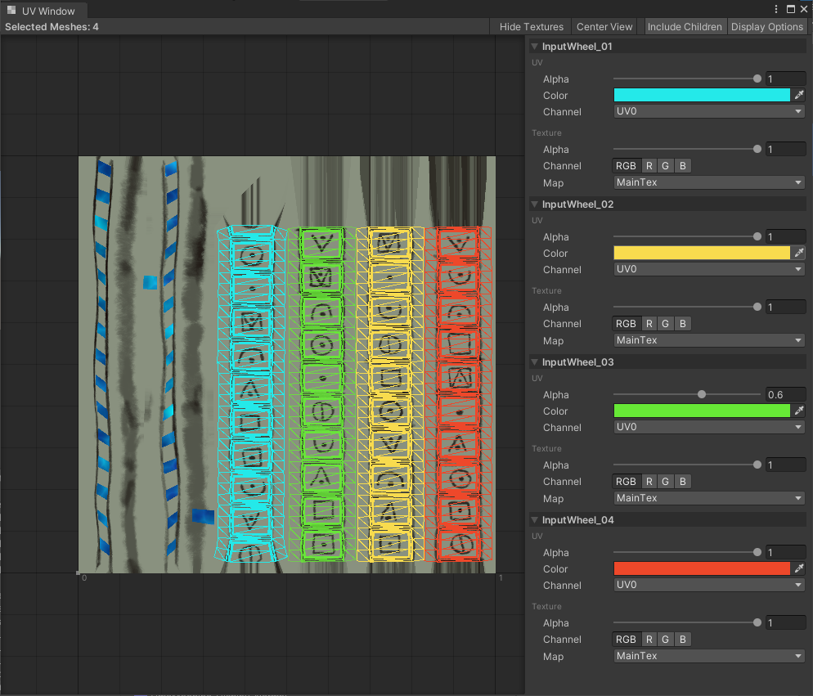Adjust InputWheel_04 texture Alpha slider handle
Screen dimensions: 813x696
(757, 623)
